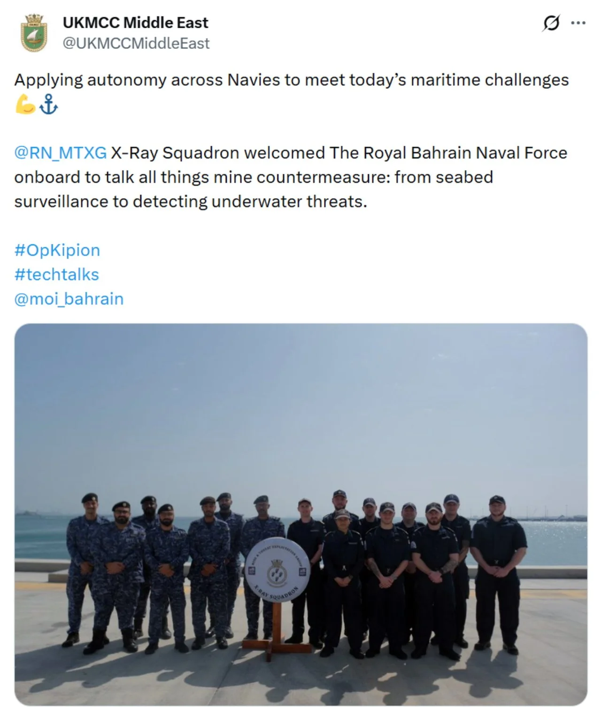Viewport: 601px width, 718px height.
Task: Click the flexed biceps emoji
Action: tap(25, 104)
